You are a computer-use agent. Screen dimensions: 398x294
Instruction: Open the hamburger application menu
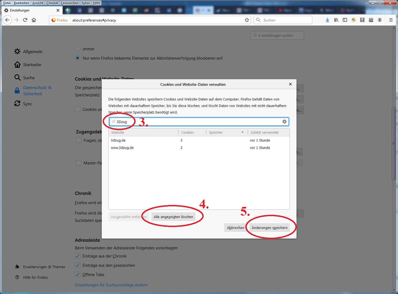click(391, 20)
